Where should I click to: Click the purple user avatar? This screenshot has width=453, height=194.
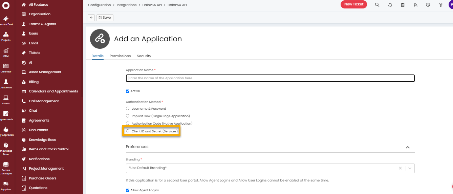(451, 5)
